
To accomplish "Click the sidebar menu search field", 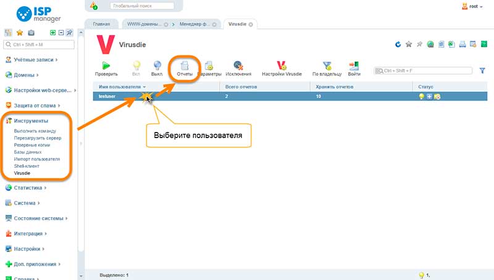I will click(x=39, y=44).
